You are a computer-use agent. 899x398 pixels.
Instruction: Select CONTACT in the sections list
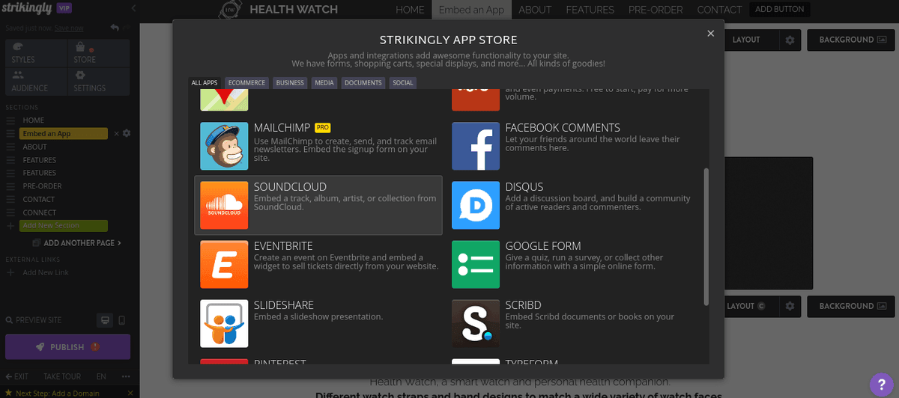point(39,200)
